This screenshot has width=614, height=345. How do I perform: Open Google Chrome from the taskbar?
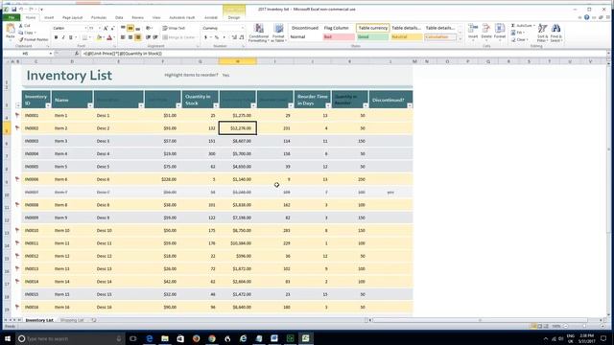pos(212,338)
